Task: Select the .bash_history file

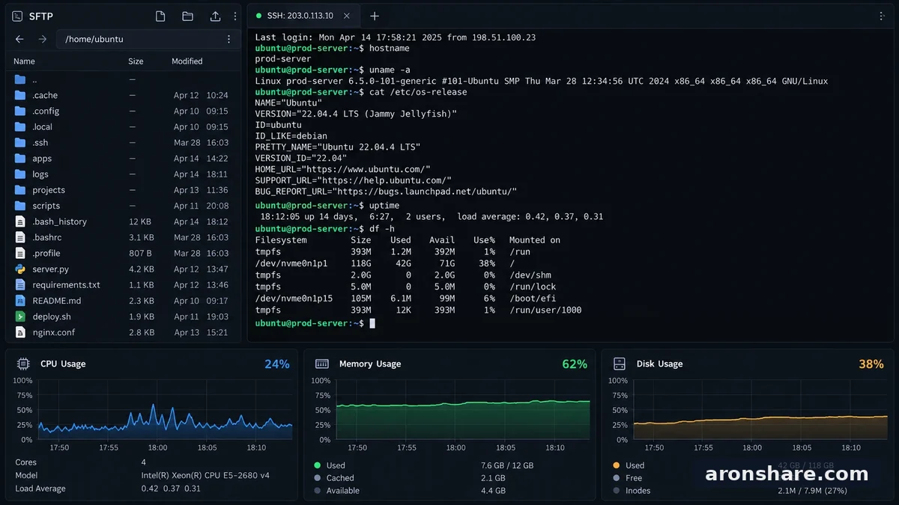Action: point(123,221)
